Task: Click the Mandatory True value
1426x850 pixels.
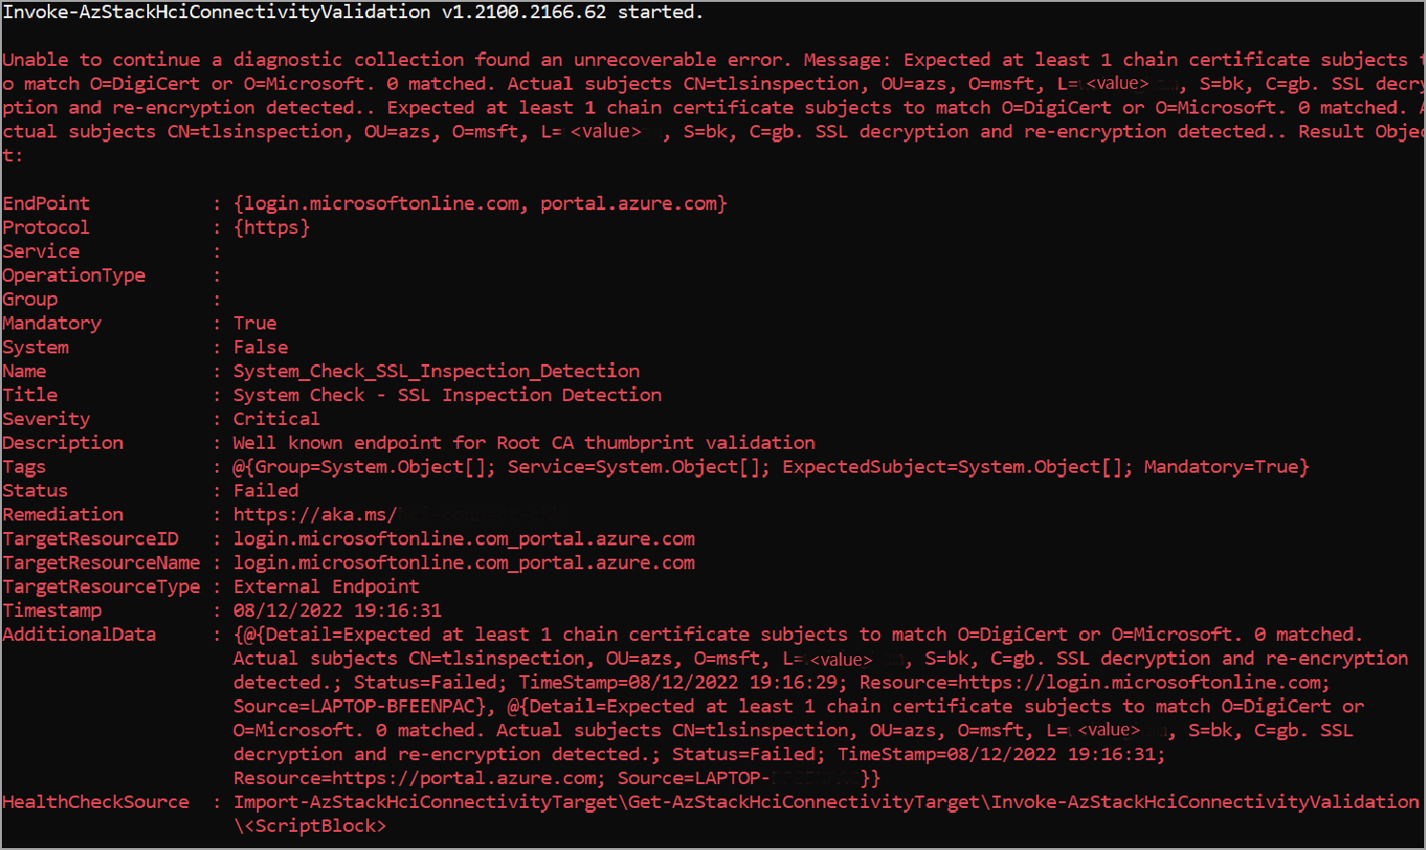Action: click(255, 323)
